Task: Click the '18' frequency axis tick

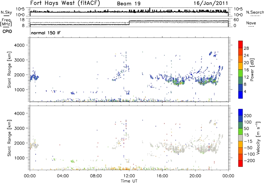Action: [x=22, y=20]
